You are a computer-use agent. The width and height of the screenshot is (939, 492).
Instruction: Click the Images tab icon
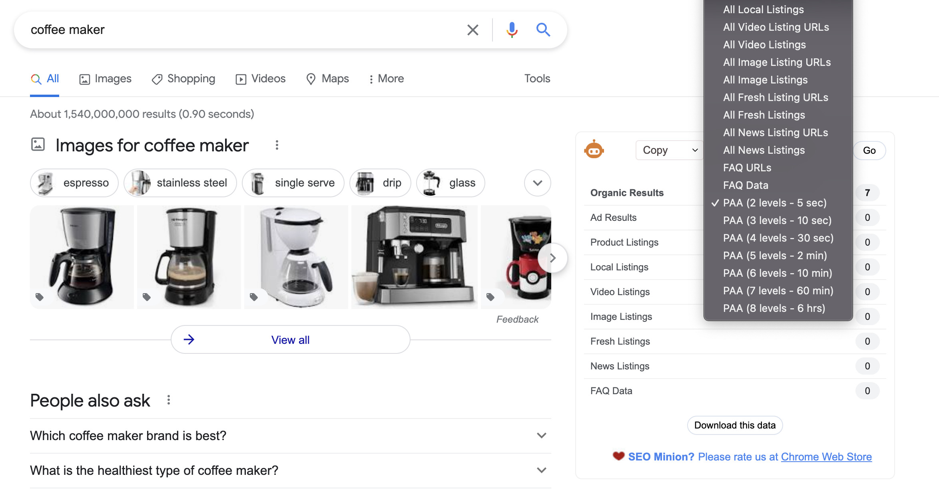click(x=84, y=77)
